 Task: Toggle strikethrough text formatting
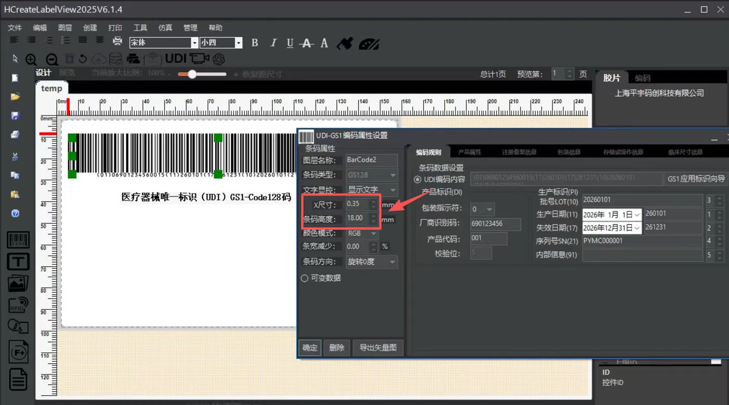click(x=307, y=43)
